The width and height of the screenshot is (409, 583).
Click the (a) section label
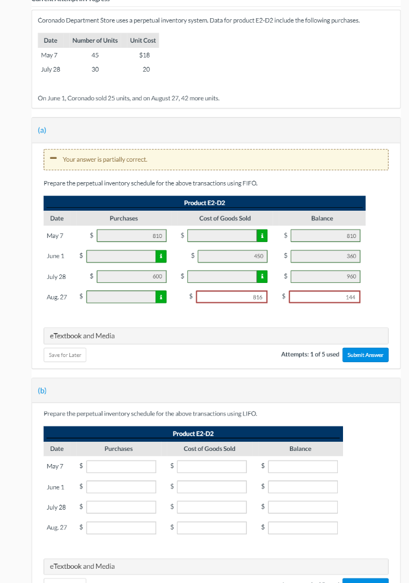42,130
